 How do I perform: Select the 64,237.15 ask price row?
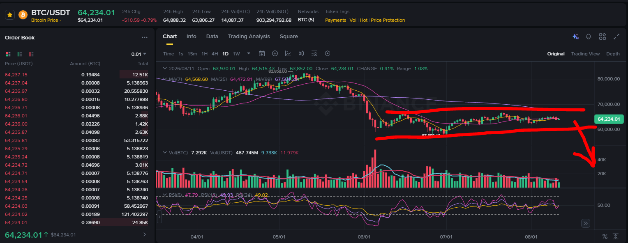pyautogui.click(x=76, y=75)
